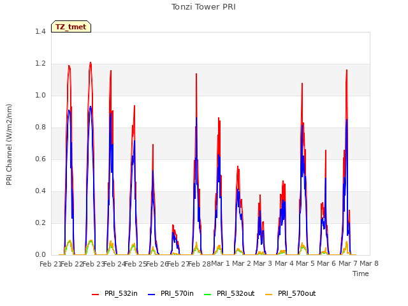408x306 pixels.
Task: Click the Mar 3 x-axis label
Action: 263,264
